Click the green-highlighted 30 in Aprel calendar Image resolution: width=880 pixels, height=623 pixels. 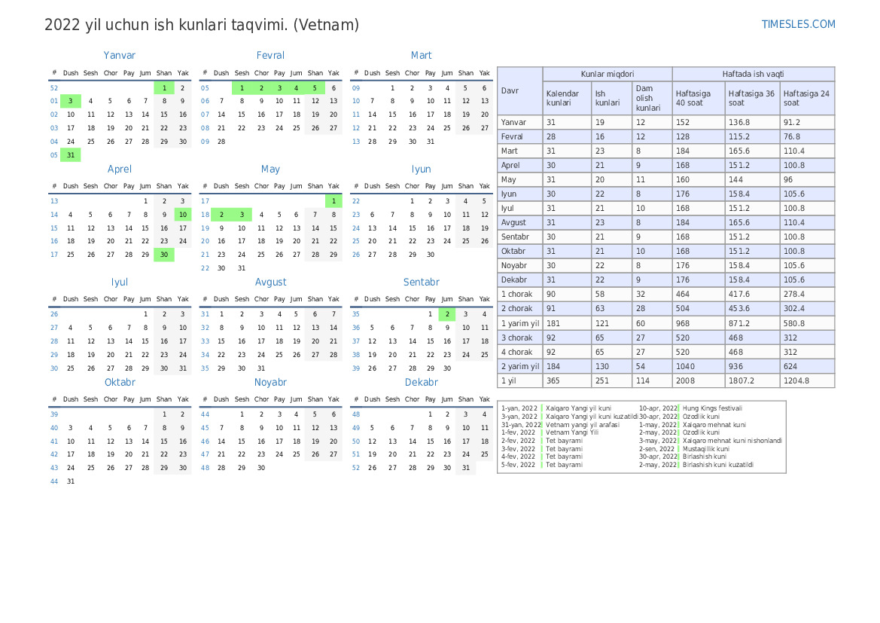pyautogui.click(x=164, y=255)
